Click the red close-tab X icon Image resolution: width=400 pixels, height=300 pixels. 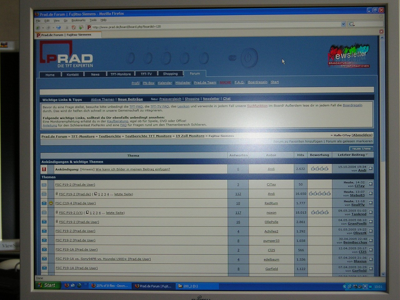381,32
